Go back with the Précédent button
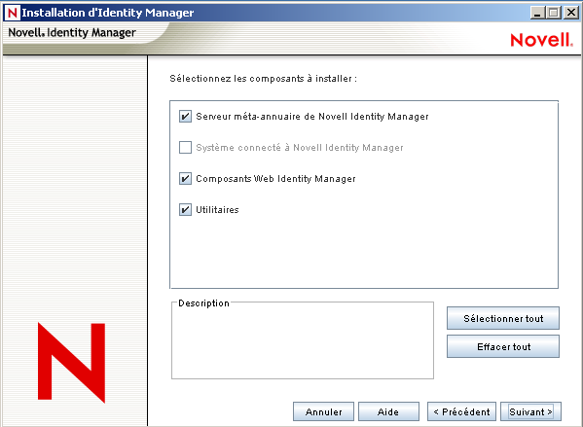This screenshot has width=583, height=427. (x=461, y=411)
